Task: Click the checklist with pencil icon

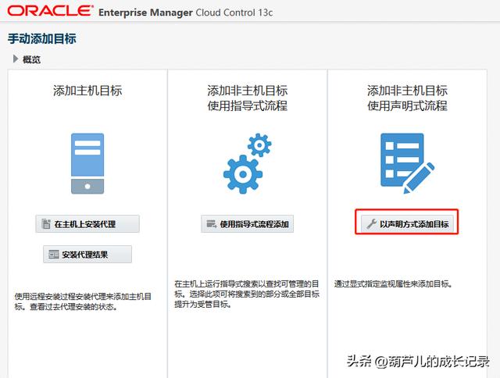Action: tap(408, 163)
